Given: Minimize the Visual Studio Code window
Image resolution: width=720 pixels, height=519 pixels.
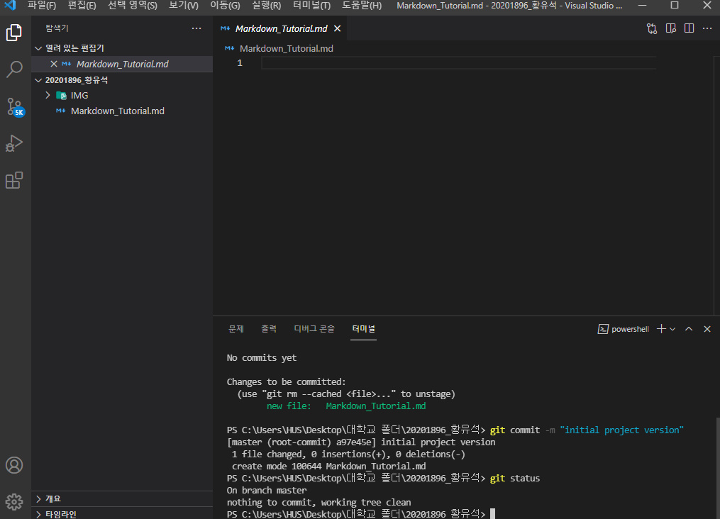Looking at the screenshot, I should pos(643,6).
